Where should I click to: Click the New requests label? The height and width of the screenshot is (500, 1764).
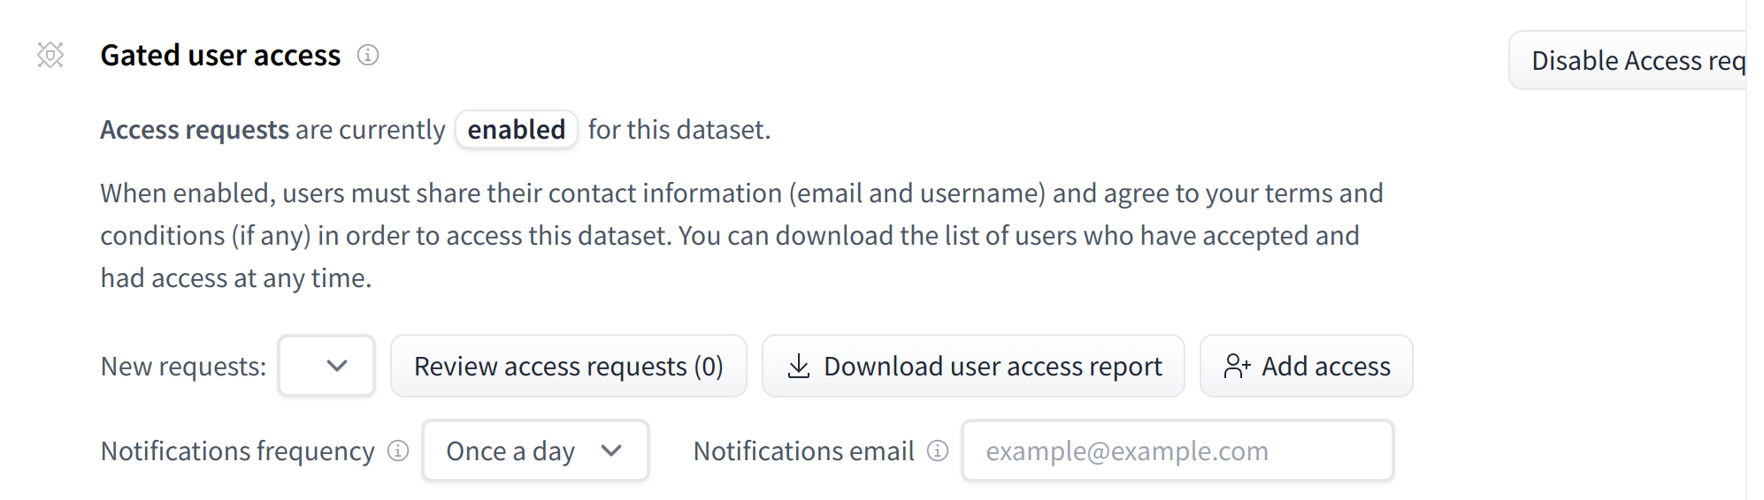pyautogui.click(x=183, y=366)
